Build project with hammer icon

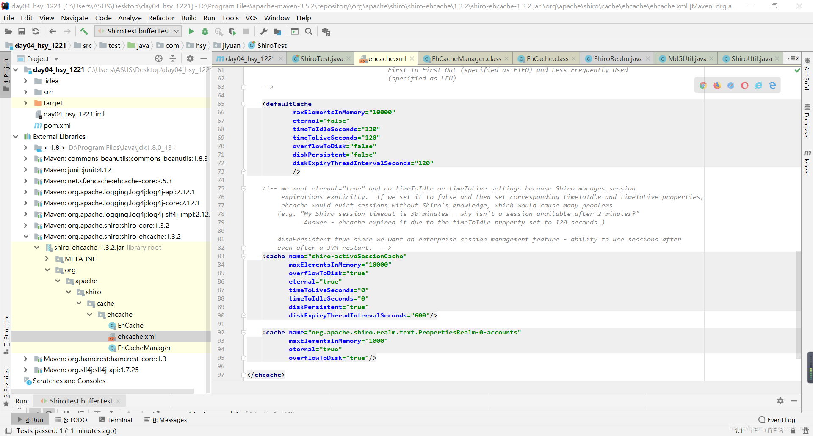point(84,31)
